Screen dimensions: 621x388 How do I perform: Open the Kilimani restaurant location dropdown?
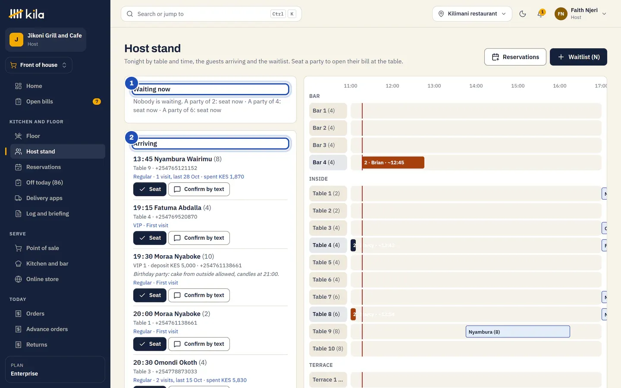click(472, 14)
